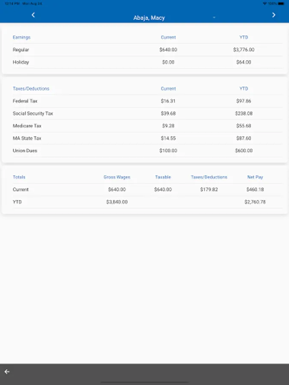Open the employee dropdown arrow beside Abaja, Macy
This screenshot has height=385, width=289.
[214, 18]
